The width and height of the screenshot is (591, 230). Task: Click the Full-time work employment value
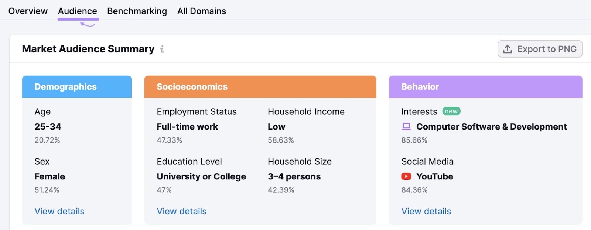[x=187, y=127]
